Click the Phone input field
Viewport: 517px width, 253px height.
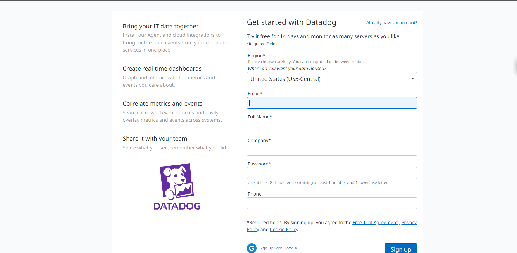pyautogui.click(x=332, y=203)
